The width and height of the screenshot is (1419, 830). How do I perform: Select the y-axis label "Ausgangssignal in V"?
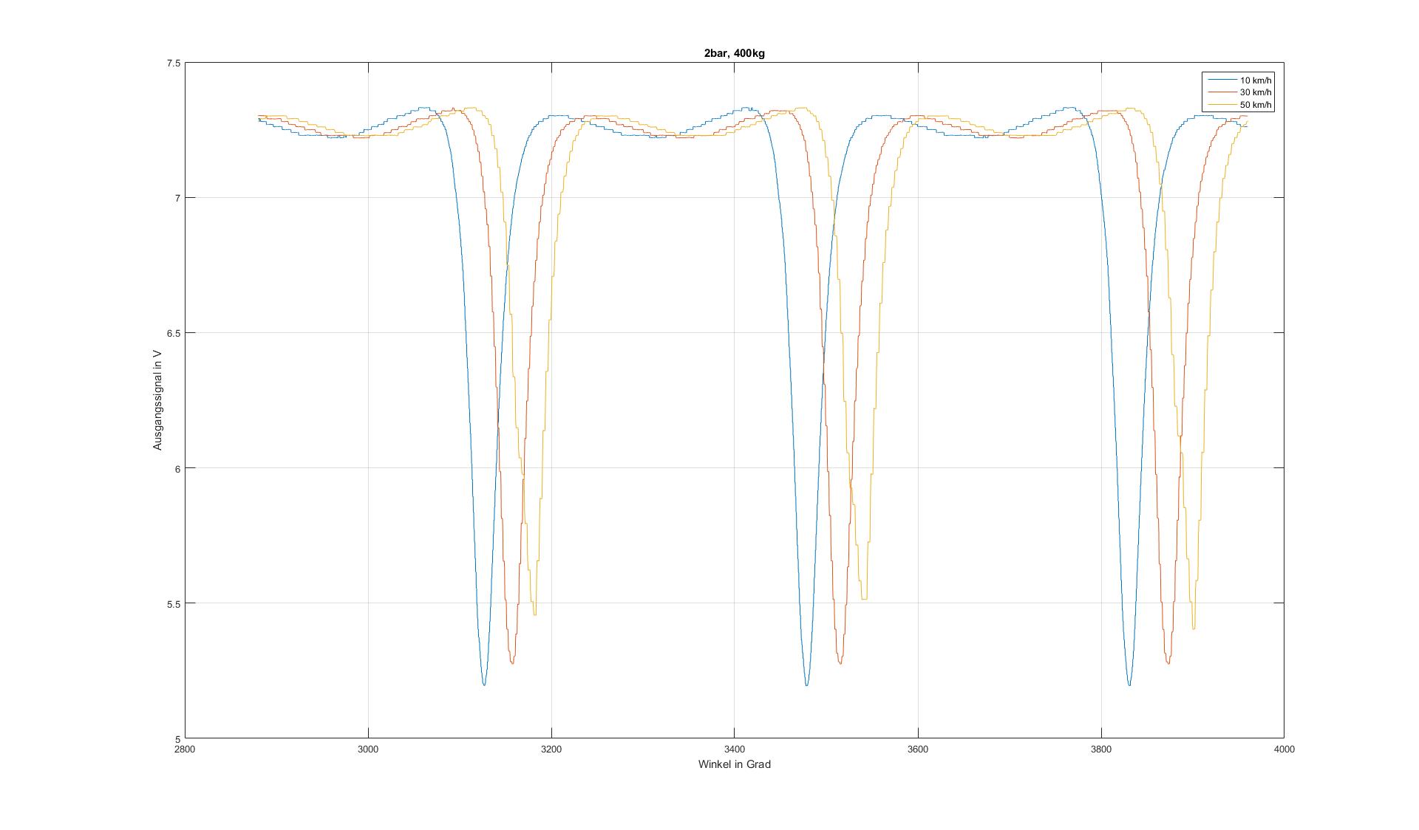tap(157, 400)
